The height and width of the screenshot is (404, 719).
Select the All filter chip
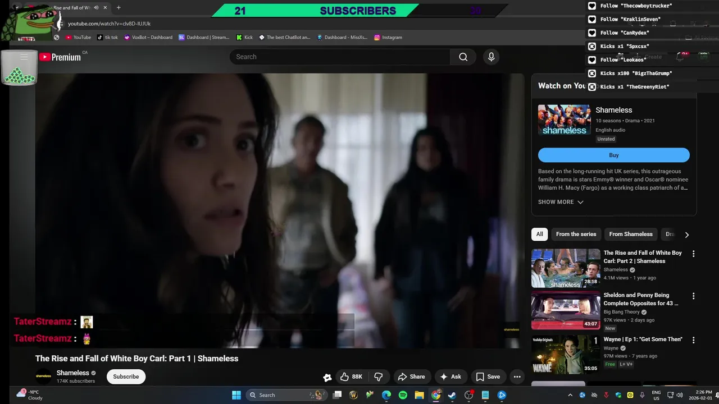[x=539, y=234]
